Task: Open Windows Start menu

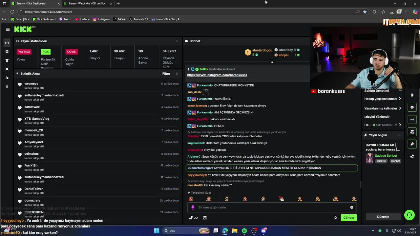Action: 157,231
